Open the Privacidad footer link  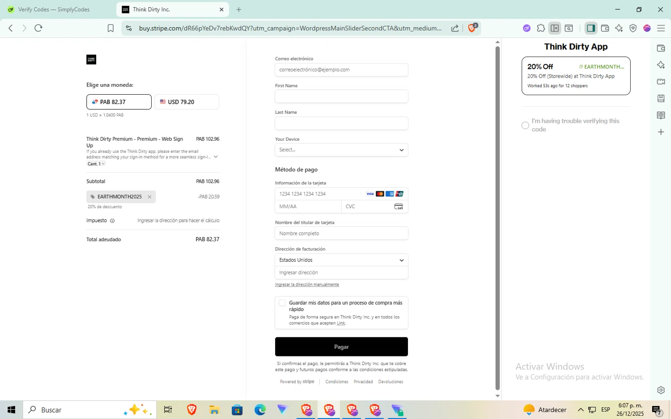[363, 382]
